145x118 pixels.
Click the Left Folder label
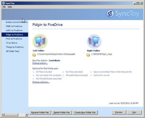38,50
